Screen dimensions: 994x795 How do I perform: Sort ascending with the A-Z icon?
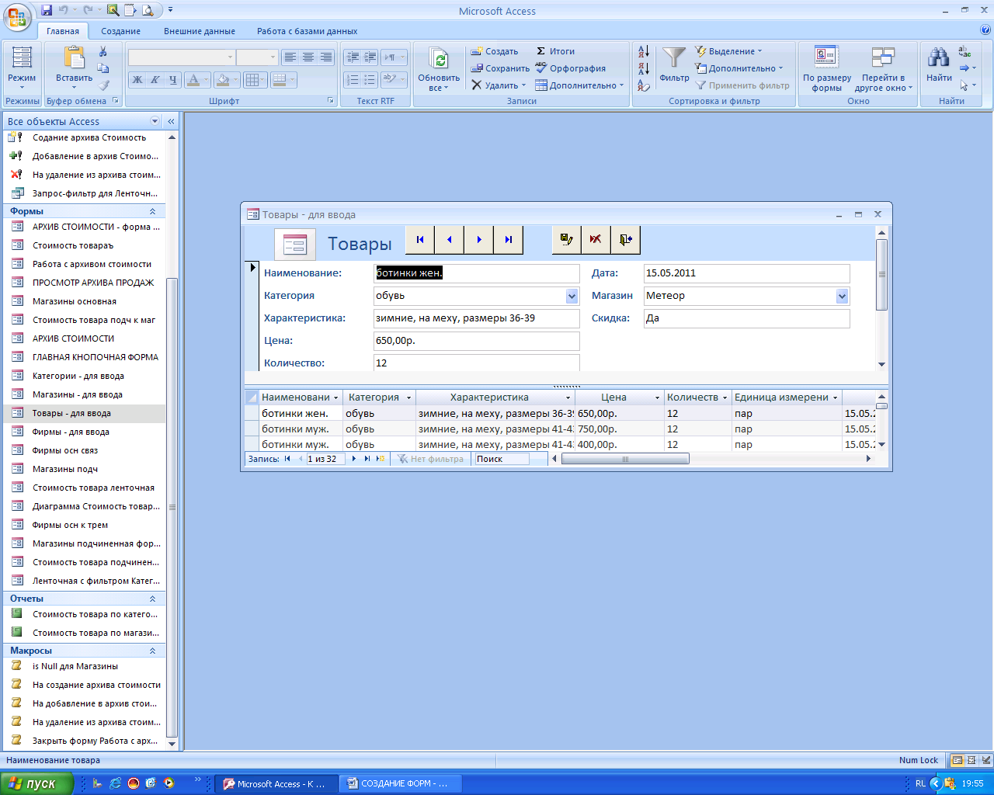pos(644,51)
